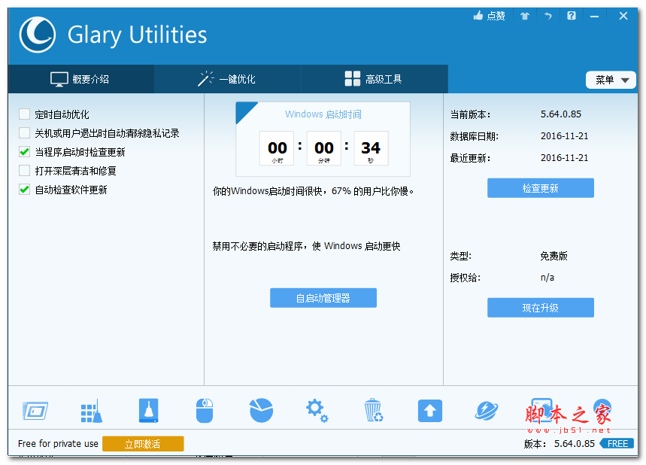Click the 点赞 label text
This screenshot has width=646, height=465.
click(496, 16)
